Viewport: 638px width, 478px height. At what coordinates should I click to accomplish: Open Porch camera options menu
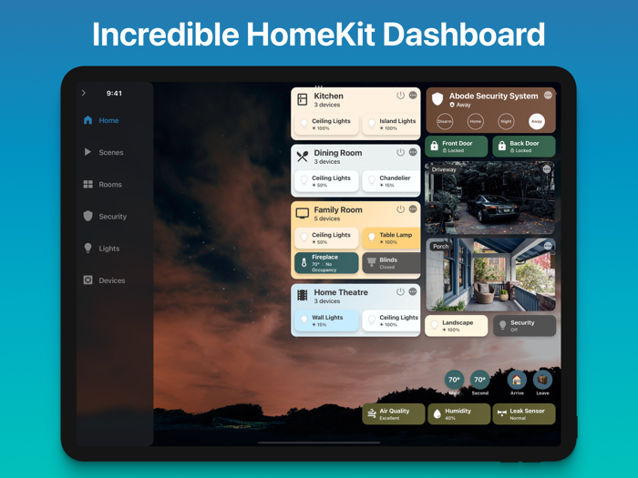[548, 246]
